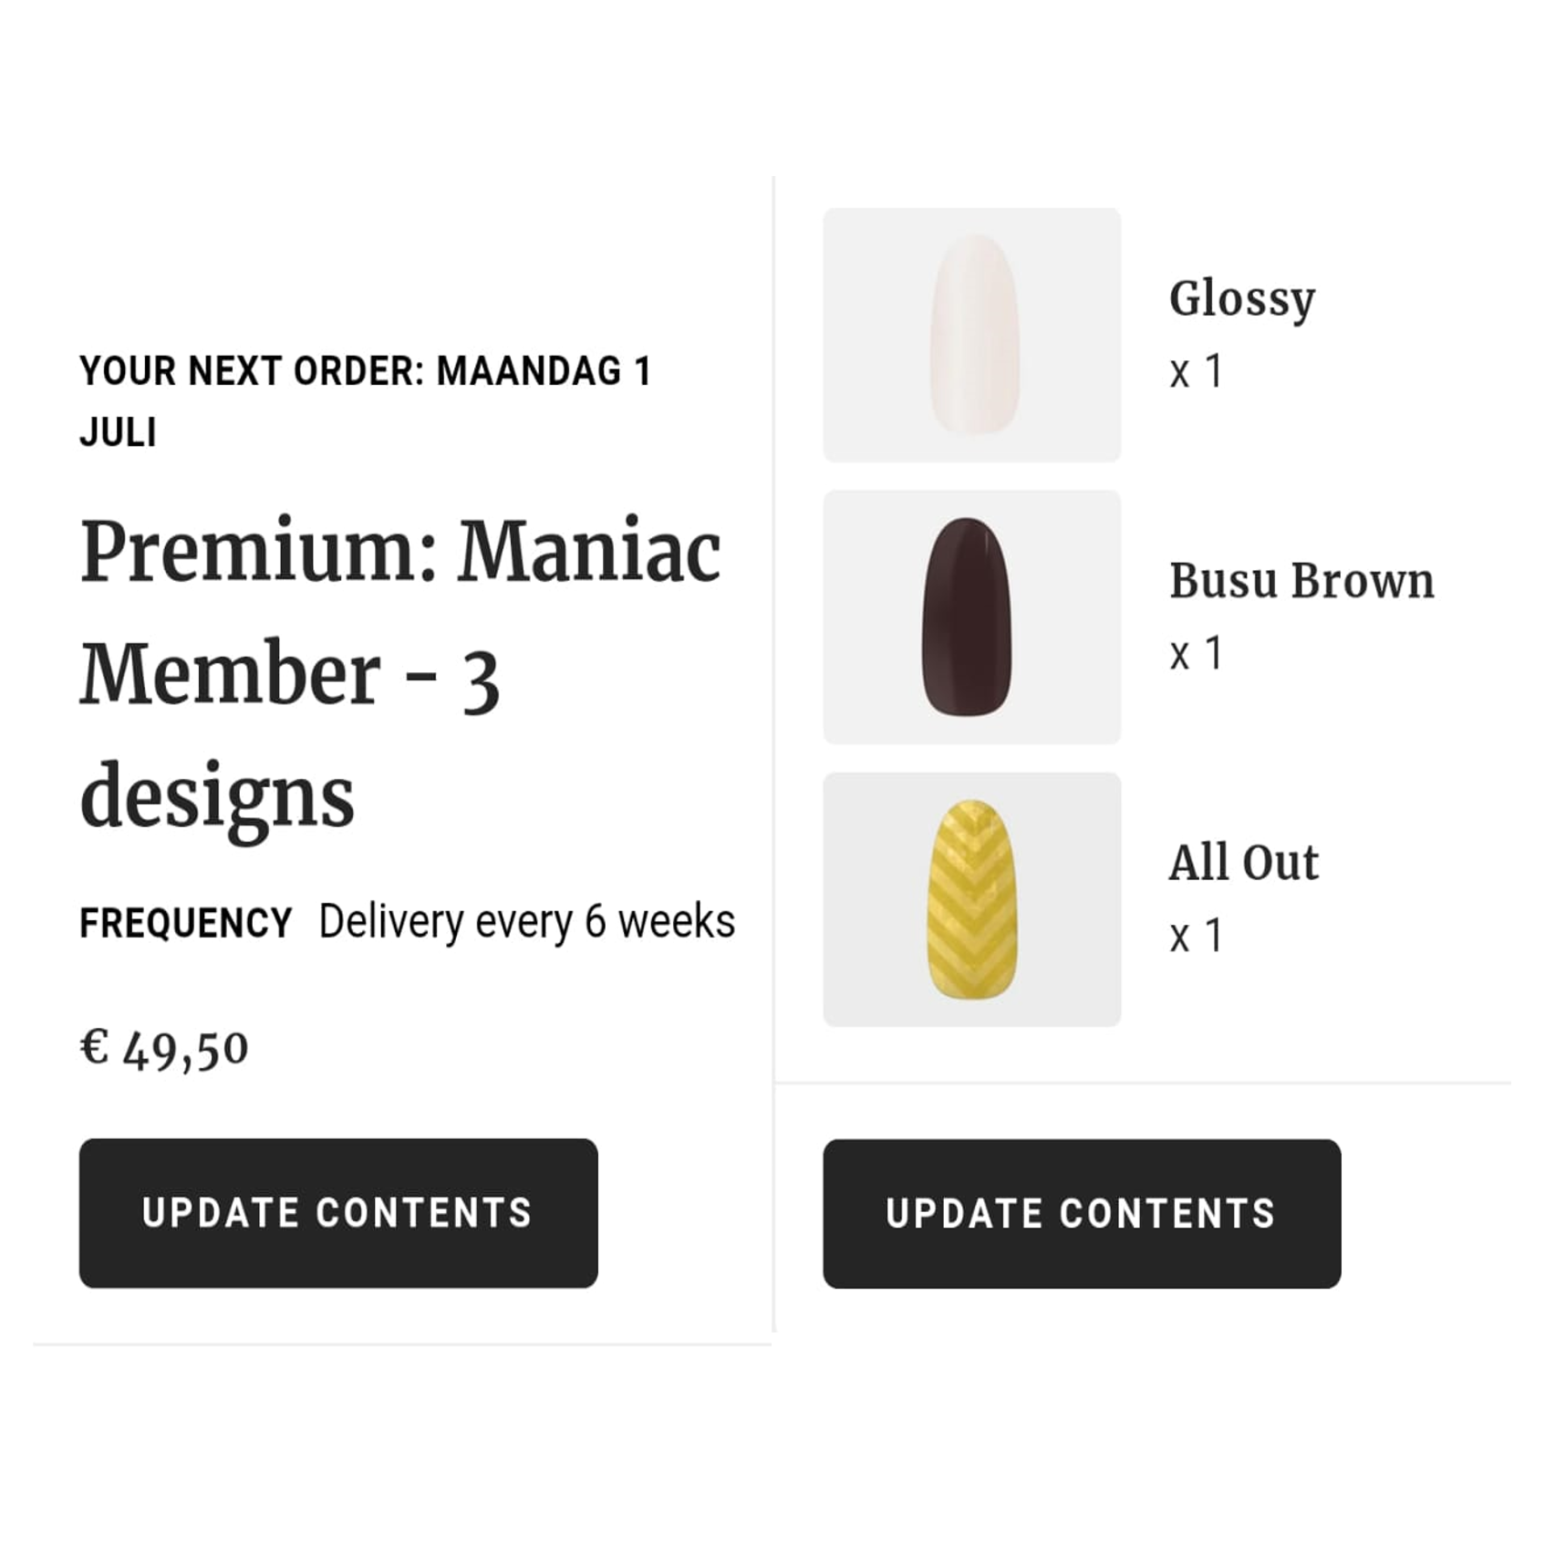Open the Glossy cream nail thumbnail
1545x1545 pixels.
pyautogui.click(x=971, y=335)
